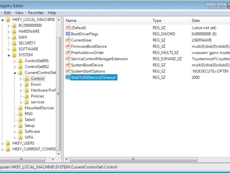Click the SystemStartOptions value icon
This screenshot has width=230, height=173.
[x=68, y=71]
